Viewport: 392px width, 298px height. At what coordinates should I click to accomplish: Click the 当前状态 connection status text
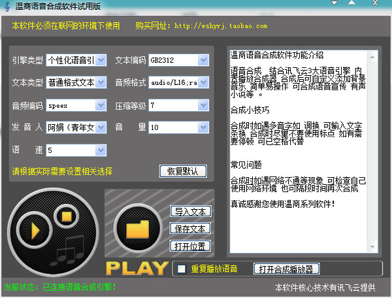(59, 287)
